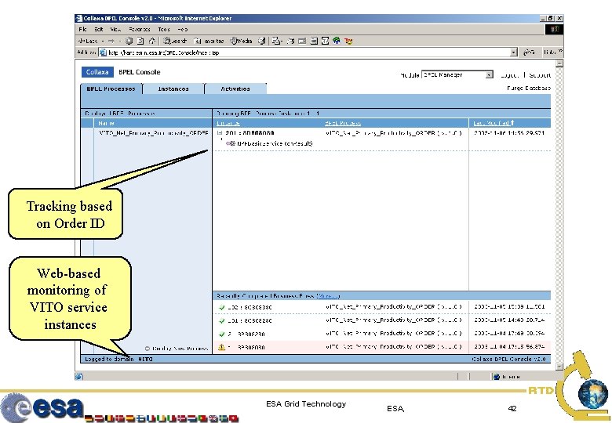Click the Purge Database link
This screenshot has width=612, height=423.
[x=529, y=88]
